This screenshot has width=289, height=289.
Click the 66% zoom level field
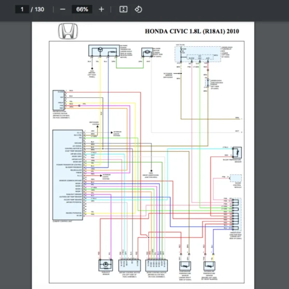tap(82, 9)
